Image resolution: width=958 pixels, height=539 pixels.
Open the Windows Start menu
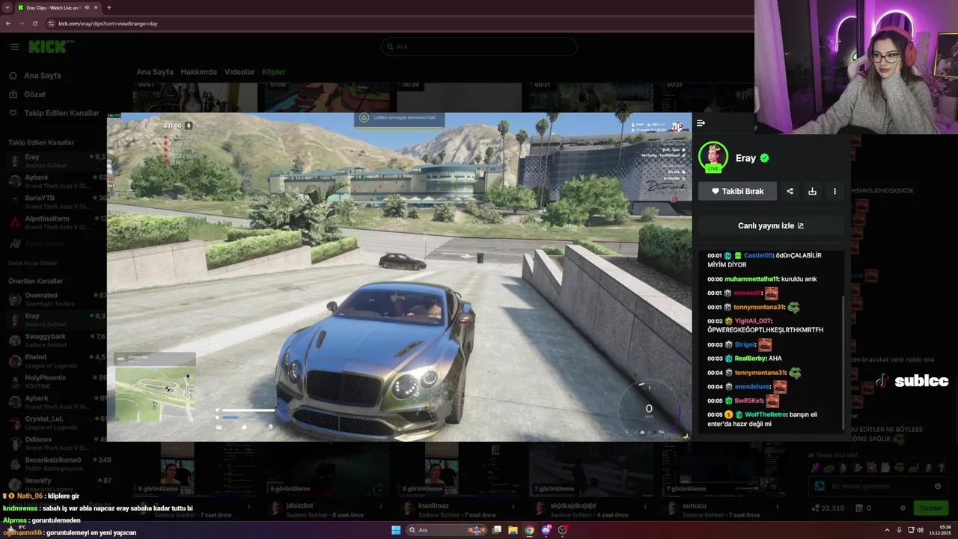click(396, 530)
